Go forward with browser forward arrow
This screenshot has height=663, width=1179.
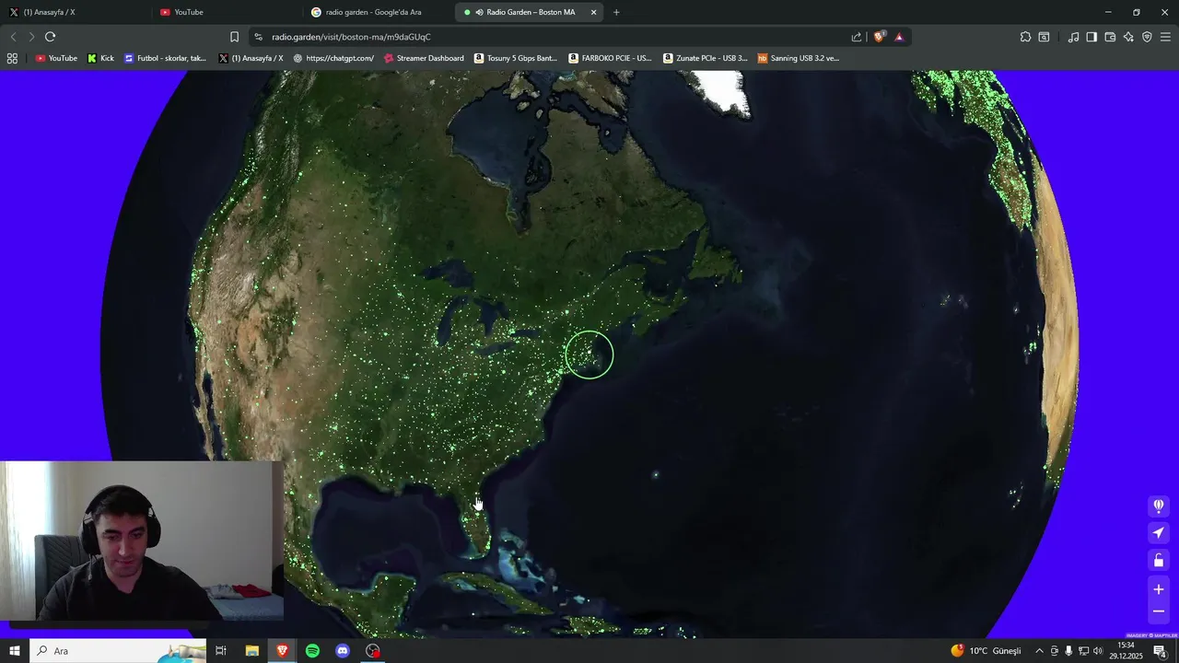point(31,37)
